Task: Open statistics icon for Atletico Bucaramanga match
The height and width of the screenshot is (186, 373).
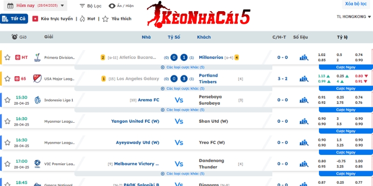Action: [x=304, y=58]
